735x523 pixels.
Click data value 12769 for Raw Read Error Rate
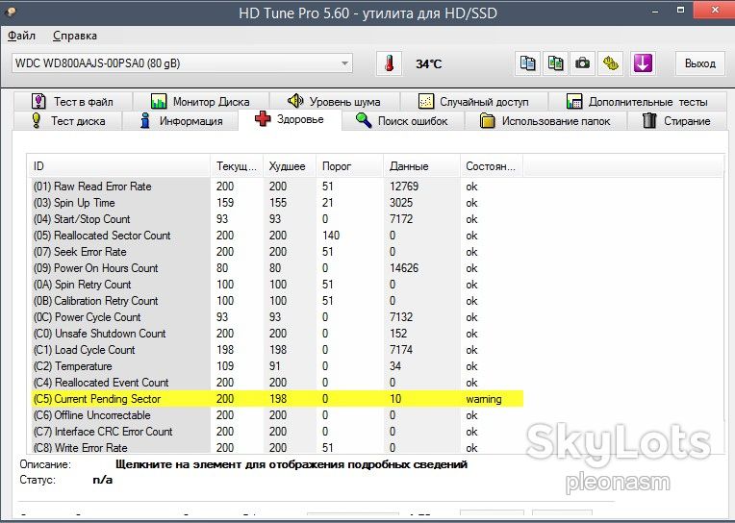(x=404, y=187)
